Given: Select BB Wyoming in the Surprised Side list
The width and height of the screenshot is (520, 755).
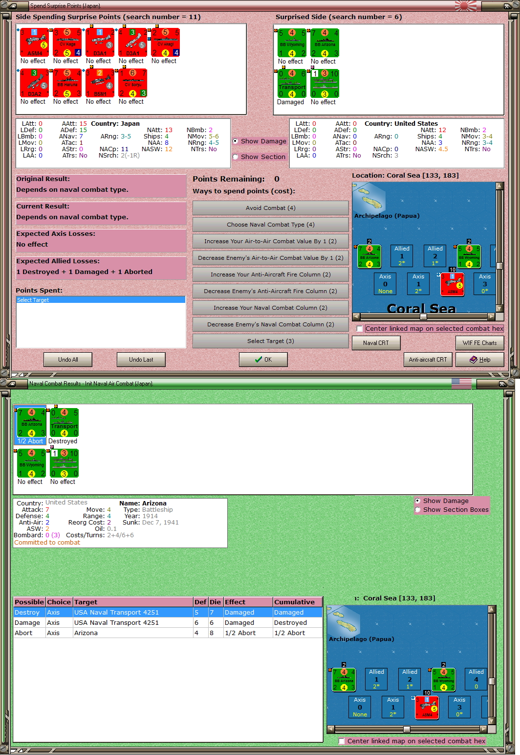Looking at the screenshot, I should 292,43.
